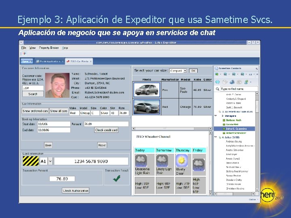291x218 pixels.
Task: Select contact Robert Schneider in Managers
Action: click(236, 133)
